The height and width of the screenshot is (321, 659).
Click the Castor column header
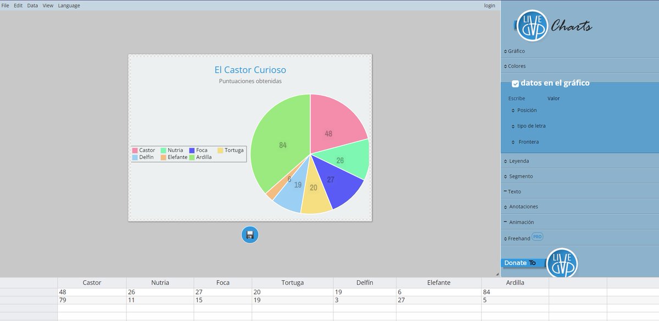click(x=92, y=283)
